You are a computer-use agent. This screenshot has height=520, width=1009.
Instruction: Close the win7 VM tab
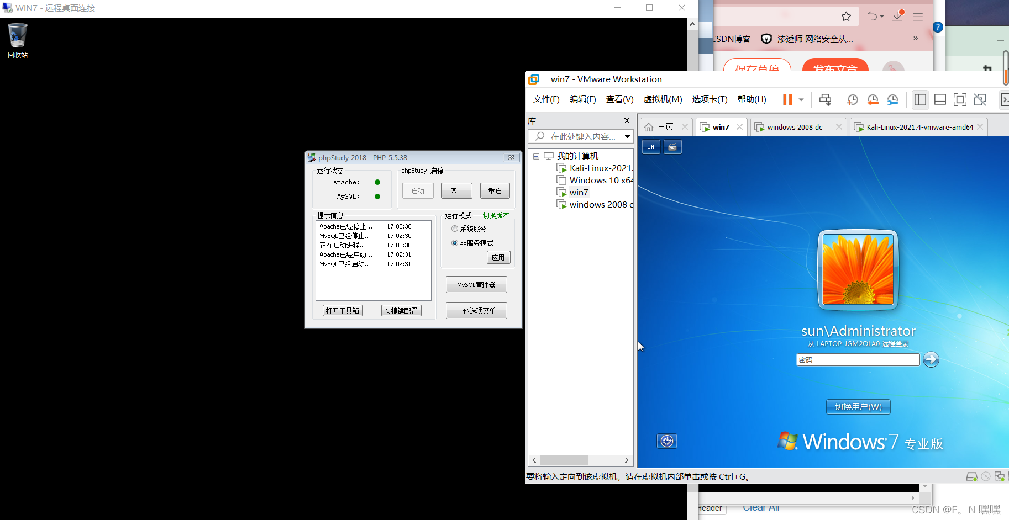[739, 127]
